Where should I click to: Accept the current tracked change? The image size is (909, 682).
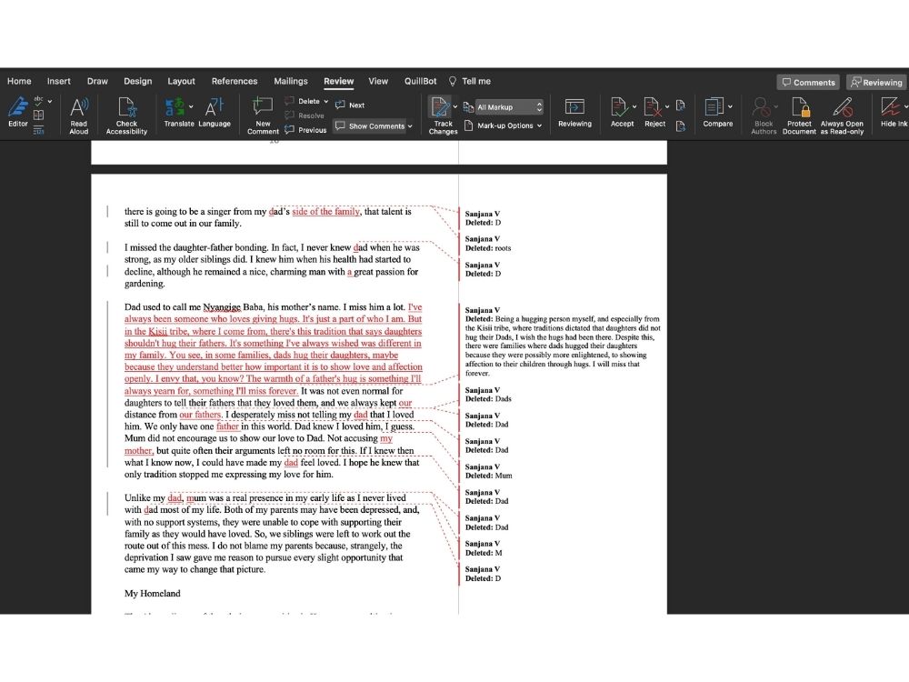click(x=622, y=107)
